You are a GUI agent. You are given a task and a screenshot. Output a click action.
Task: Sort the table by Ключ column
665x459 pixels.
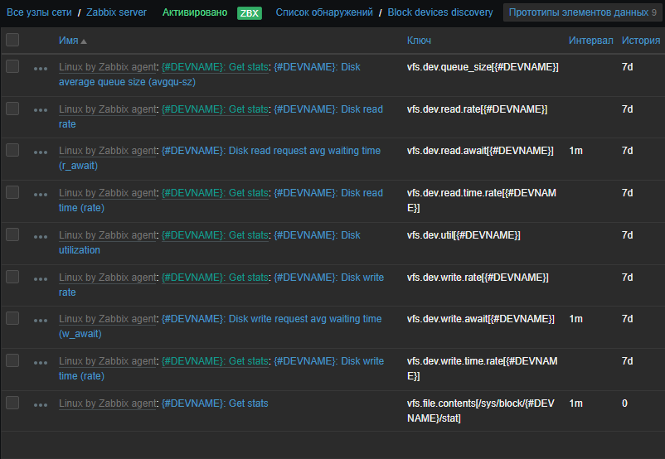point(419,41)
